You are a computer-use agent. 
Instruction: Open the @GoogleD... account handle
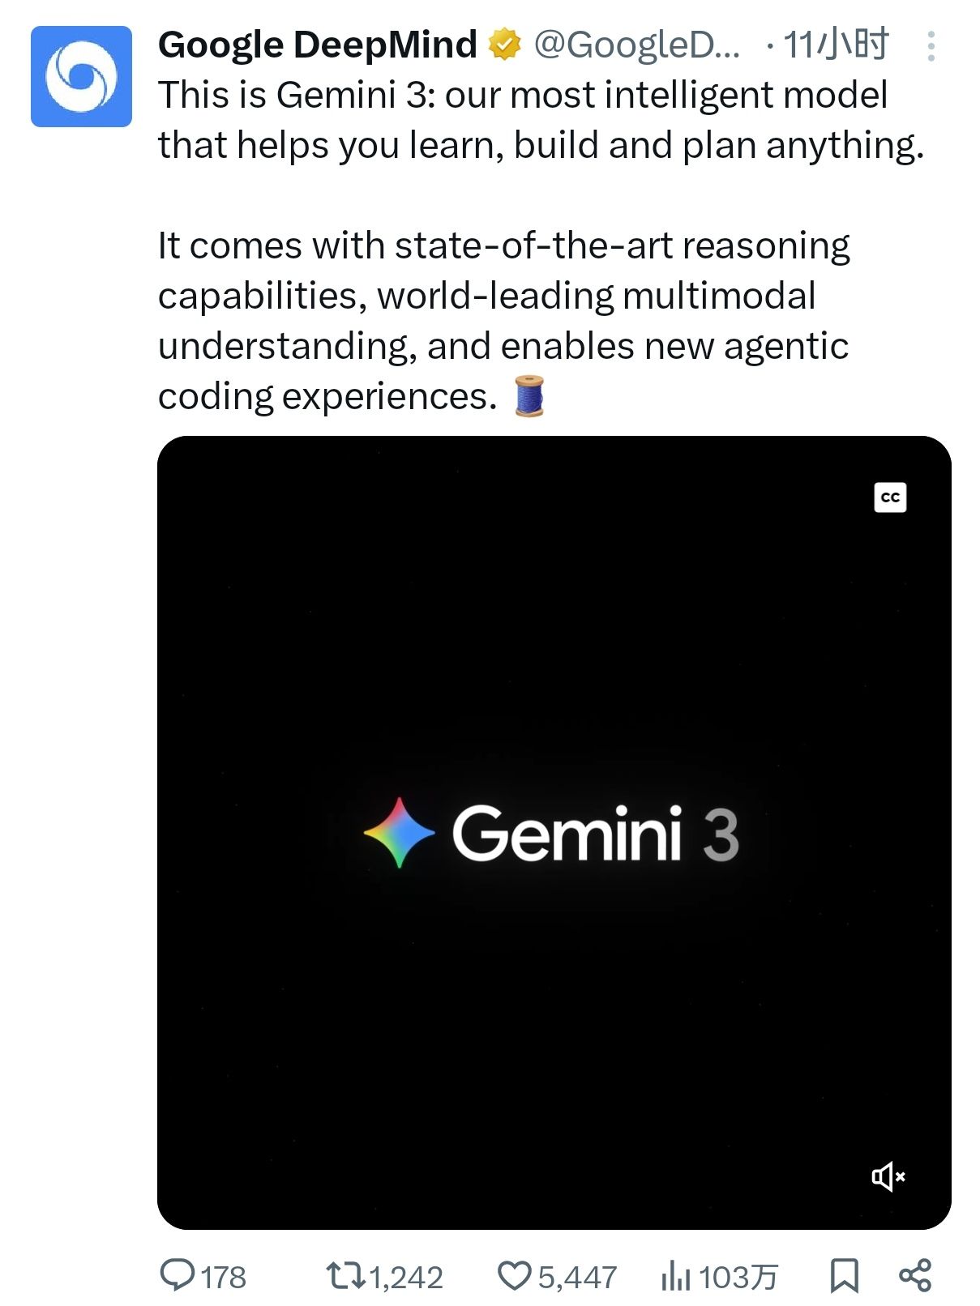tap(636, 45)
